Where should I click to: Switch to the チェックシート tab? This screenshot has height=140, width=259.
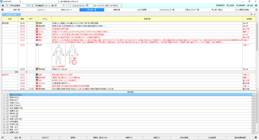click(41, 10)
